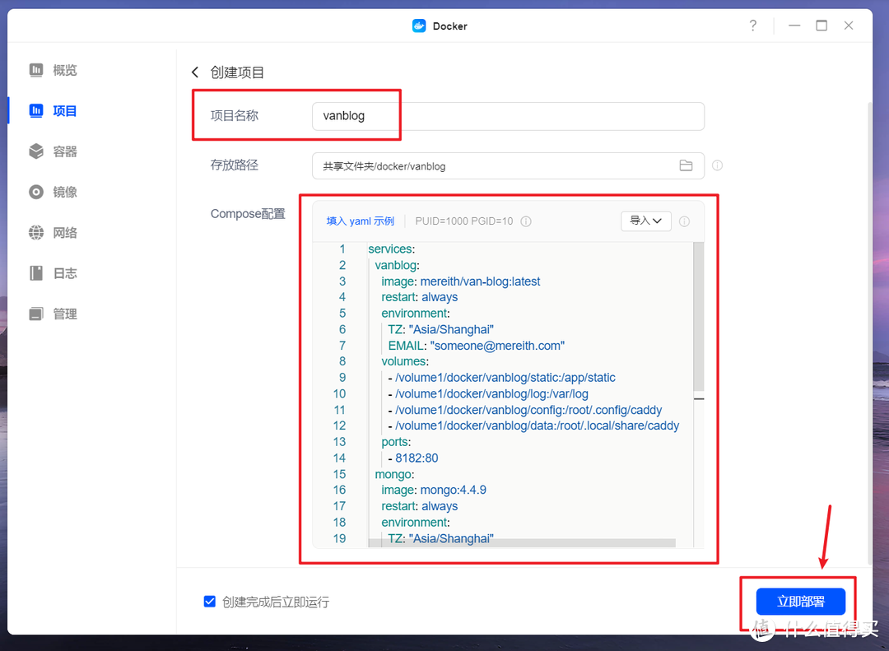Click the info icon beside the 导入 dropdown
The height and width of the screenshot is (651, 889).
coord(685,221)
